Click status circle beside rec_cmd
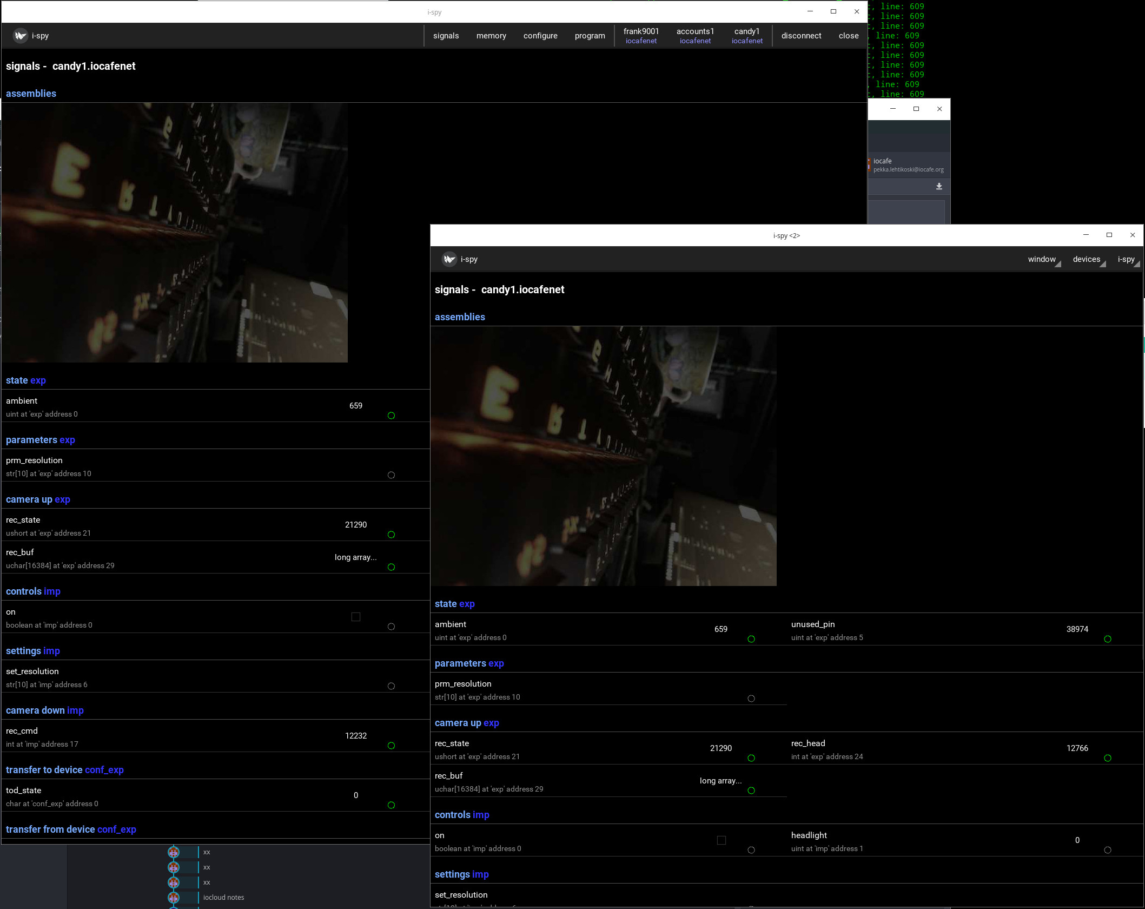1145x909 pixels. tap(391, 746)
